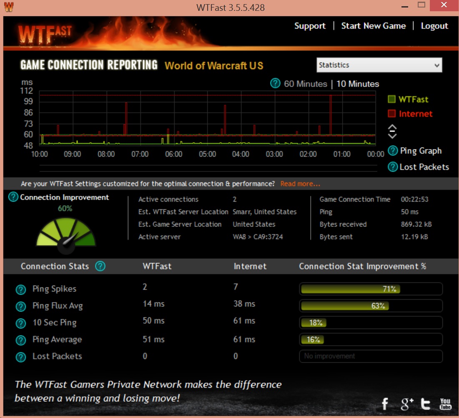Click the W app icon in title bar

(9, 7)
